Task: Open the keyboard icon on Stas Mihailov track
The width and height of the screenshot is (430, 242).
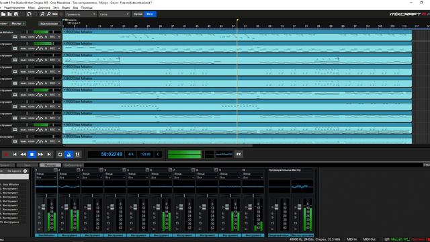Action: pos(15,37)
